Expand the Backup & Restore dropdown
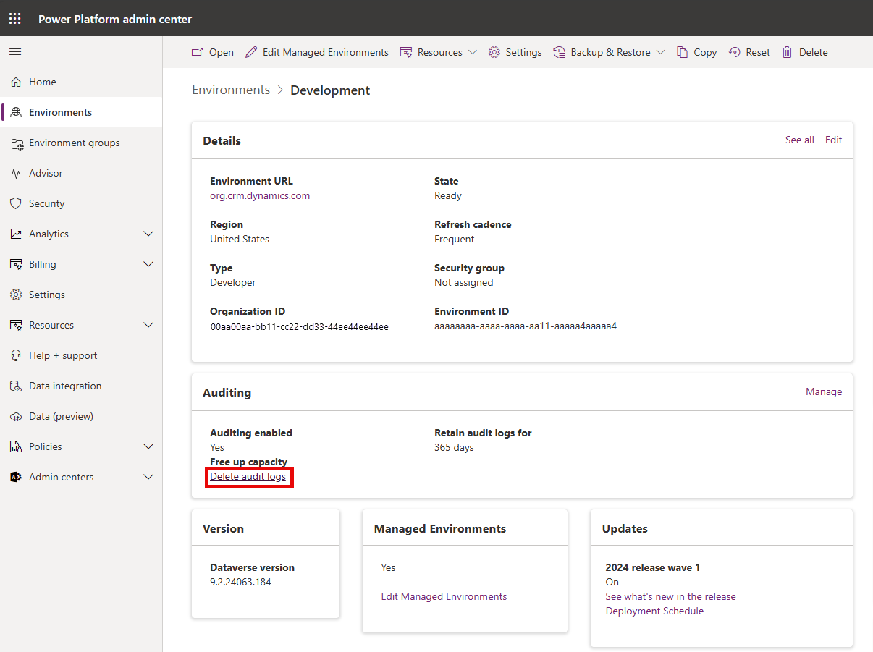This screenshot has height=652, width=873. tap(660, 52)
